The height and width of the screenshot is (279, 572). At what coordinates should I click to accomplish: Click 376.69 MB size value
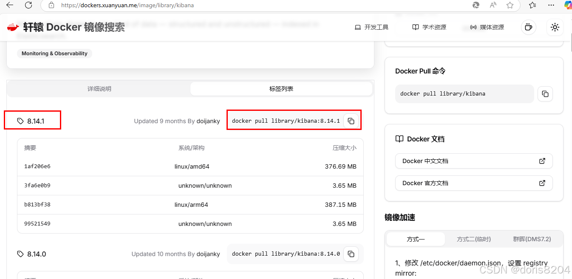point(341,166)
